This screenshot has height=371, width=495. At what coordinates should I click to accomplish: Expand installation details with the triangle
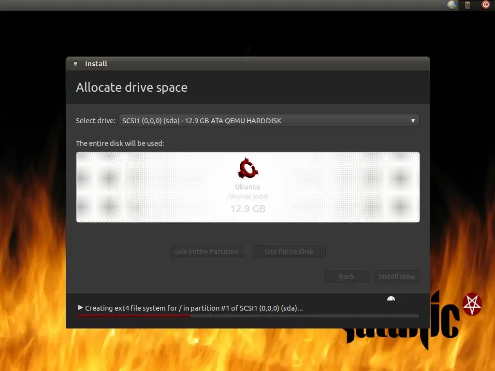point(81,308)
